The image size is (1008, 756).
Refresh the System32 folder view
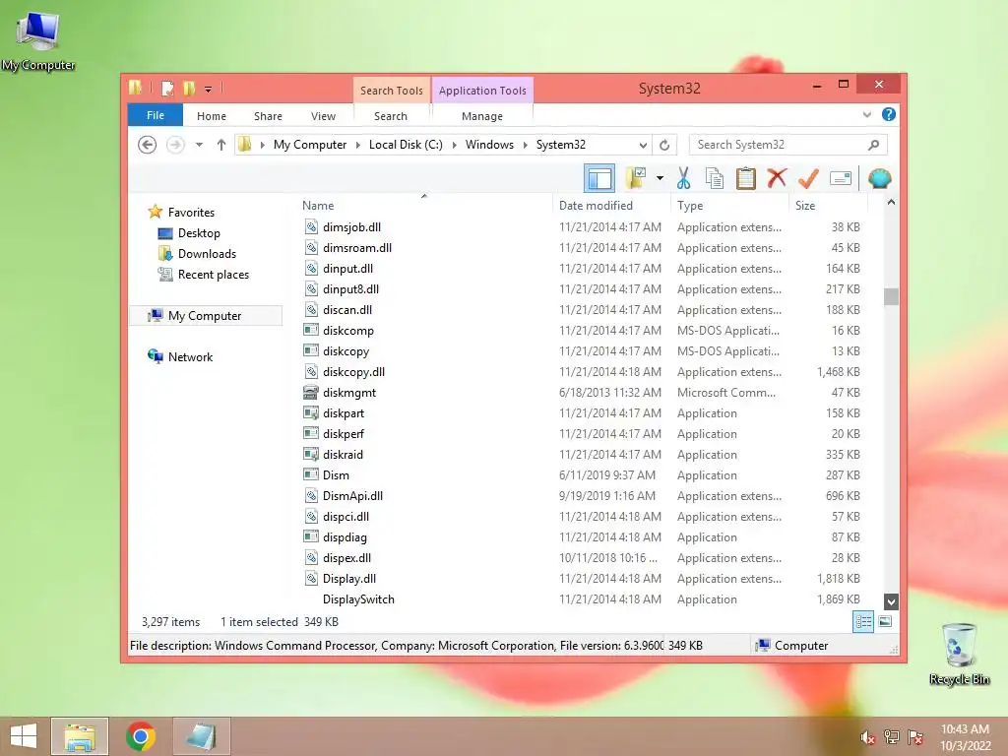664,145
